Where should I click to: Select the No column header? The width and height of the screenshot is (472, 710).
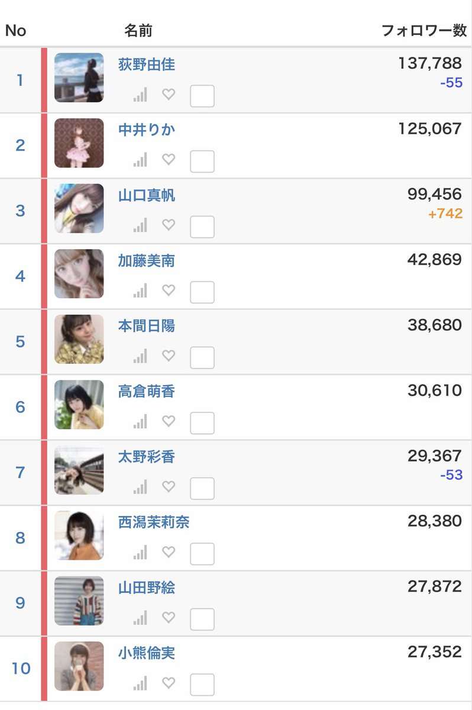(16, 31)
